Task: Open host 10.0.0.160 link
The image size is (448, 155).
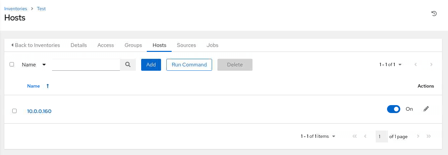Action: click(39, 111)
